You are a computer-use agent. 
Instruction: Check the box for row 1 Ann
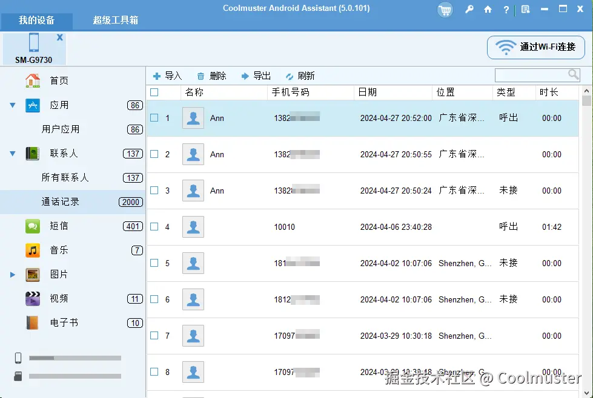click(x=154, y=118)
